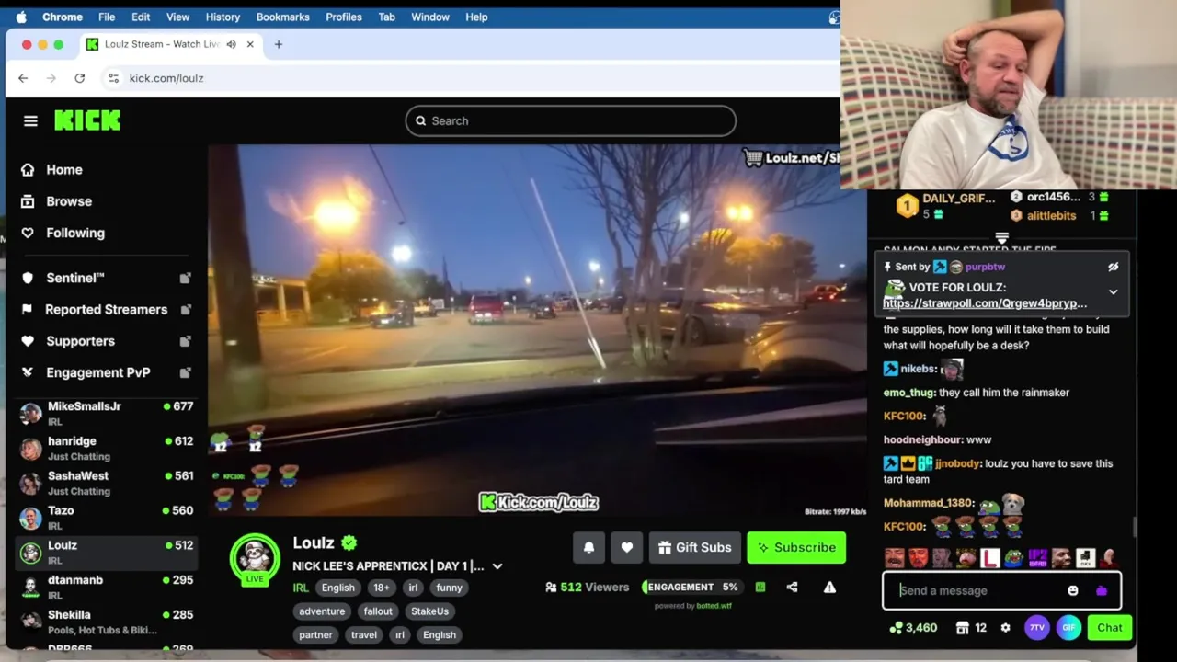The image size is (1177, 662).
Task: Open the emoji picker in chat
Action: coord(1073,590)
